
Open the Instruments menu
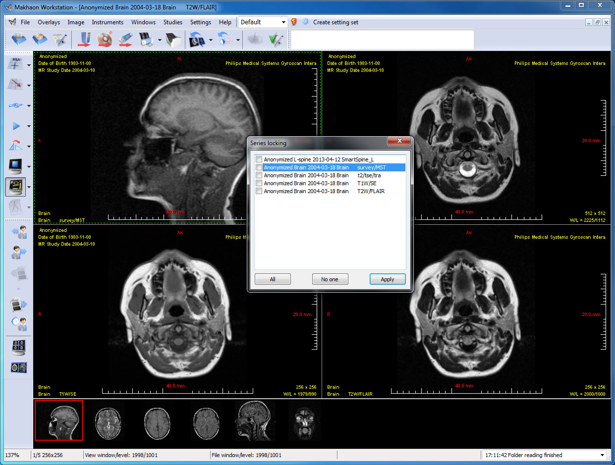tap(108, 22)
